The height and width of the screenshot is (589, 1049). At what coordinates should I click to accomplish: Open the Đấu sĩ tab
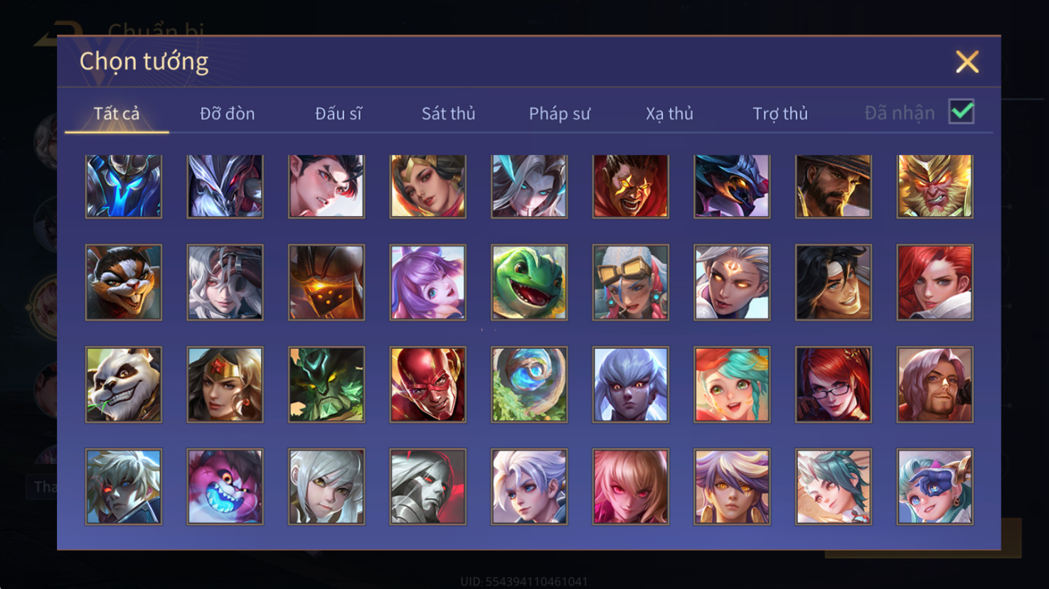pos(339,114)
